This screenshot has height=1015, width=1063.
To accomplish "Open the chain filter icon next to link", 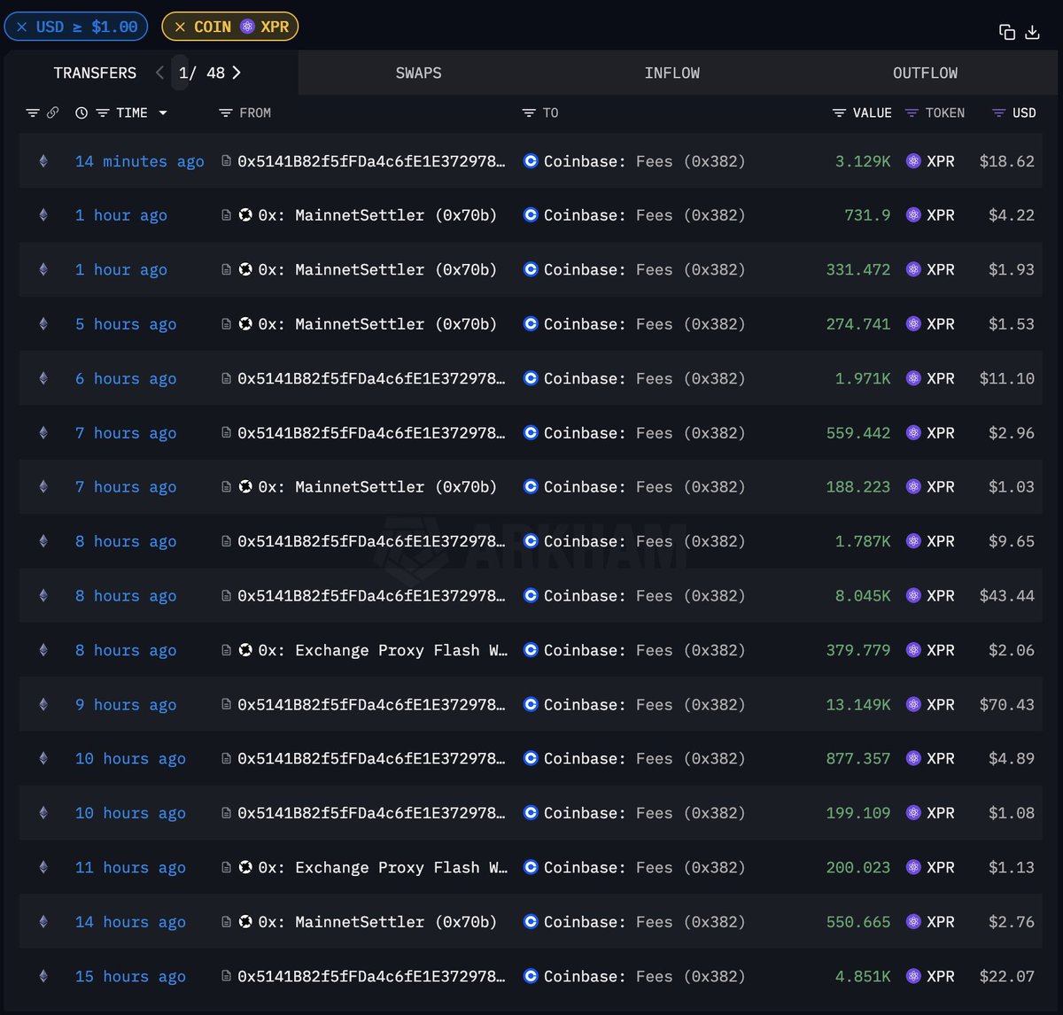I will (x=33, y=113).
